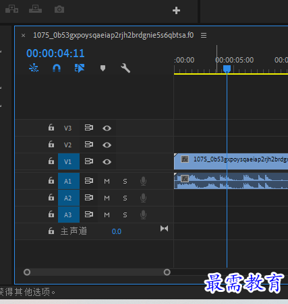Screen dimensions: 288x304
Task: Click the Export Frame camera icon
Action: point(59,9)
